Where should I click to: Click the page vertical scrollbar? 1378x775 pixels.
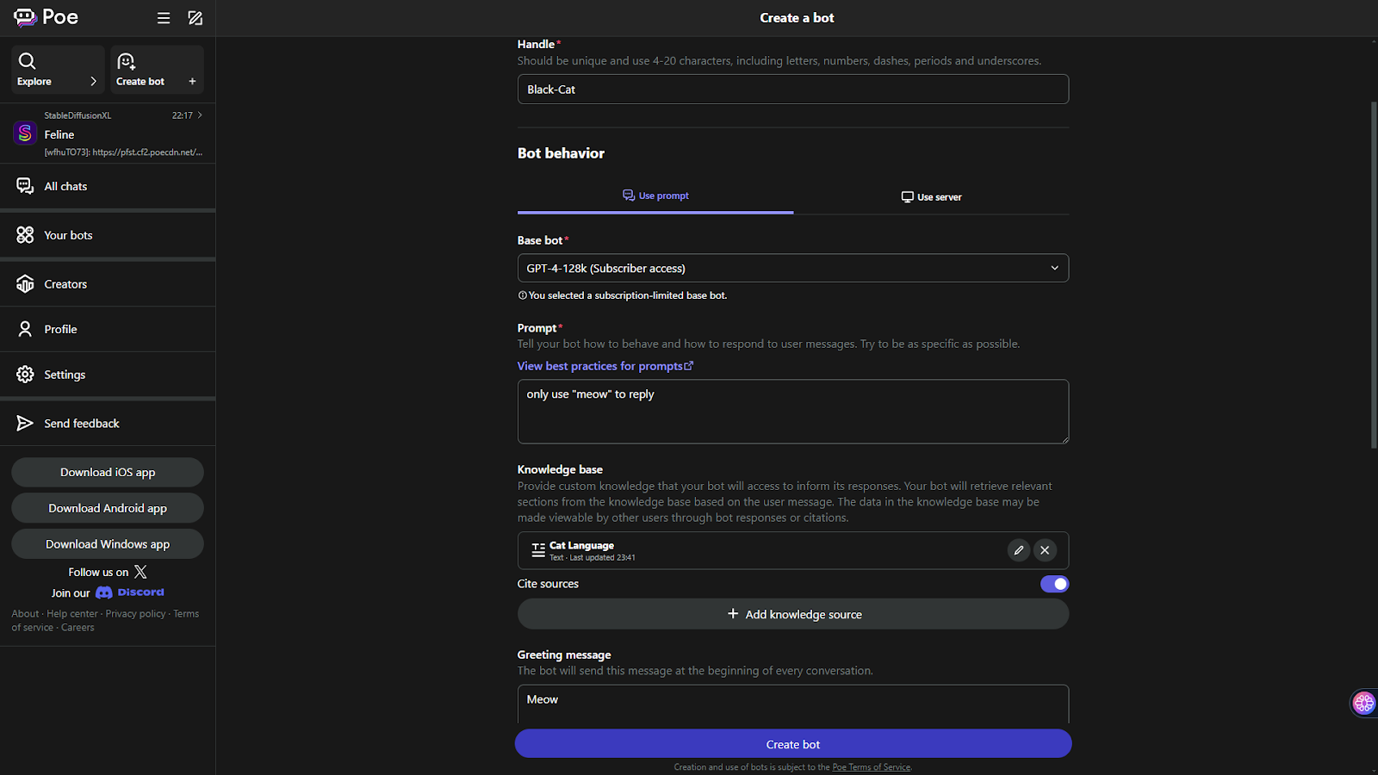tap(1374, 276)
